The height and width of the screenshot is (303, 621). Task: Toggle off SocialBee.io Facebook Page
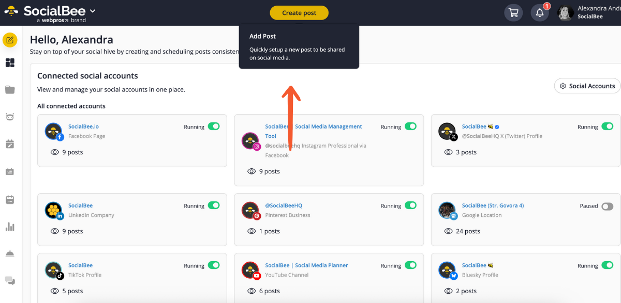pyautogui.click(x=214, y=126)
